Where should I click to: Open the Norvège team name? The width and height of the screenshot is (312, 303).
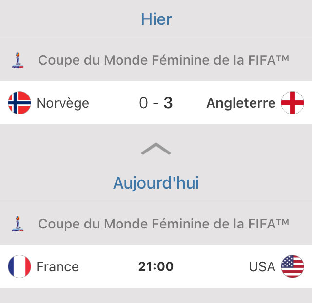click(x=63, y=103)
